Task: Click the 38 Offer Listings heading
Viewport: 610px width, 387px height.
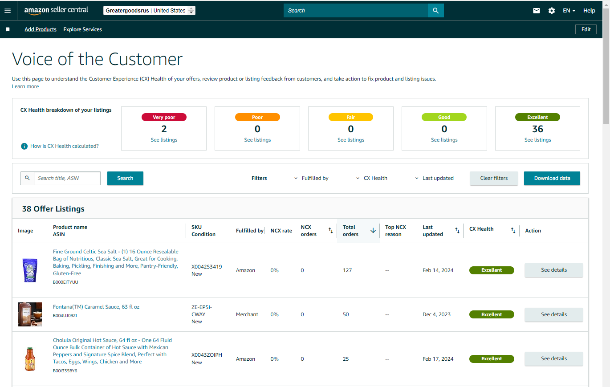Action: click(x=53, y=208)
